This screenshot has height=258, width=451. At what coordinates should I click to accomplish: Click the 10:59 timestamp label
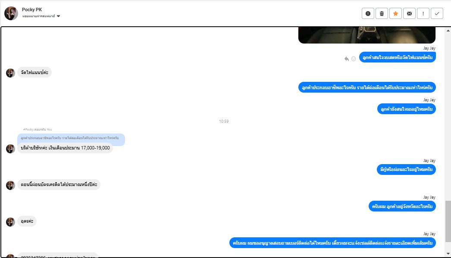pyautogui.click(x=224, y=121)
